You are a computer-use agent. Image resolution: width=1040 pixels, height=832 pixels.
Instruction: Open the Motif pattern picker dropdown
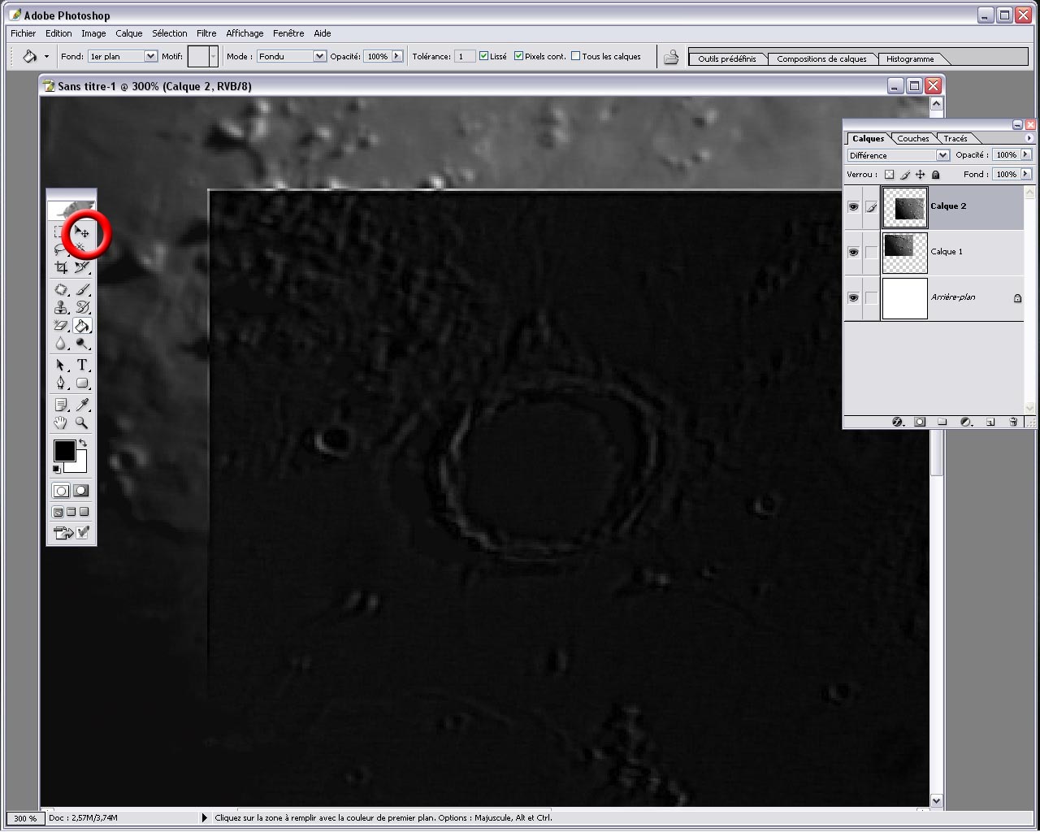point(214,56)
